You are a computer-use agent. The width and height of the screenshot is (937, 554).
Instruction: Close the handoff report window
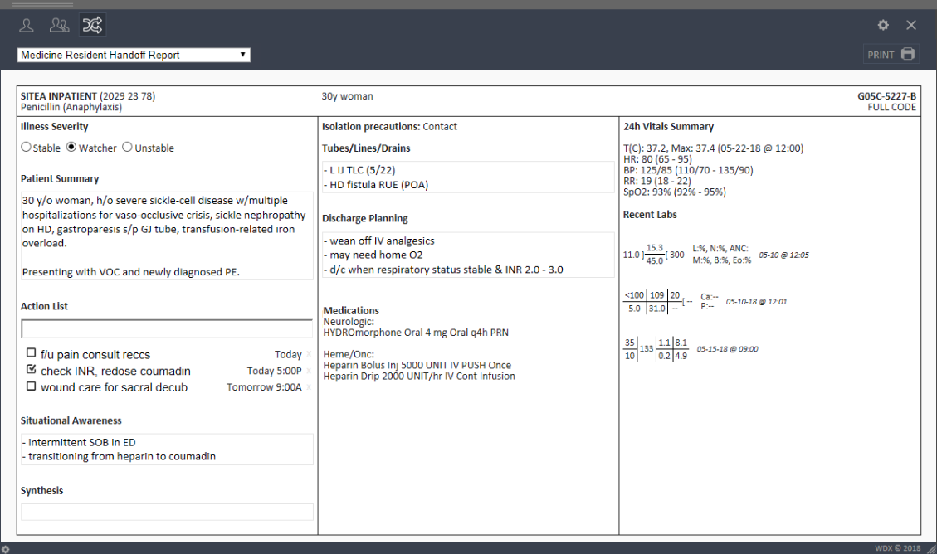click(x=911, y=26)
